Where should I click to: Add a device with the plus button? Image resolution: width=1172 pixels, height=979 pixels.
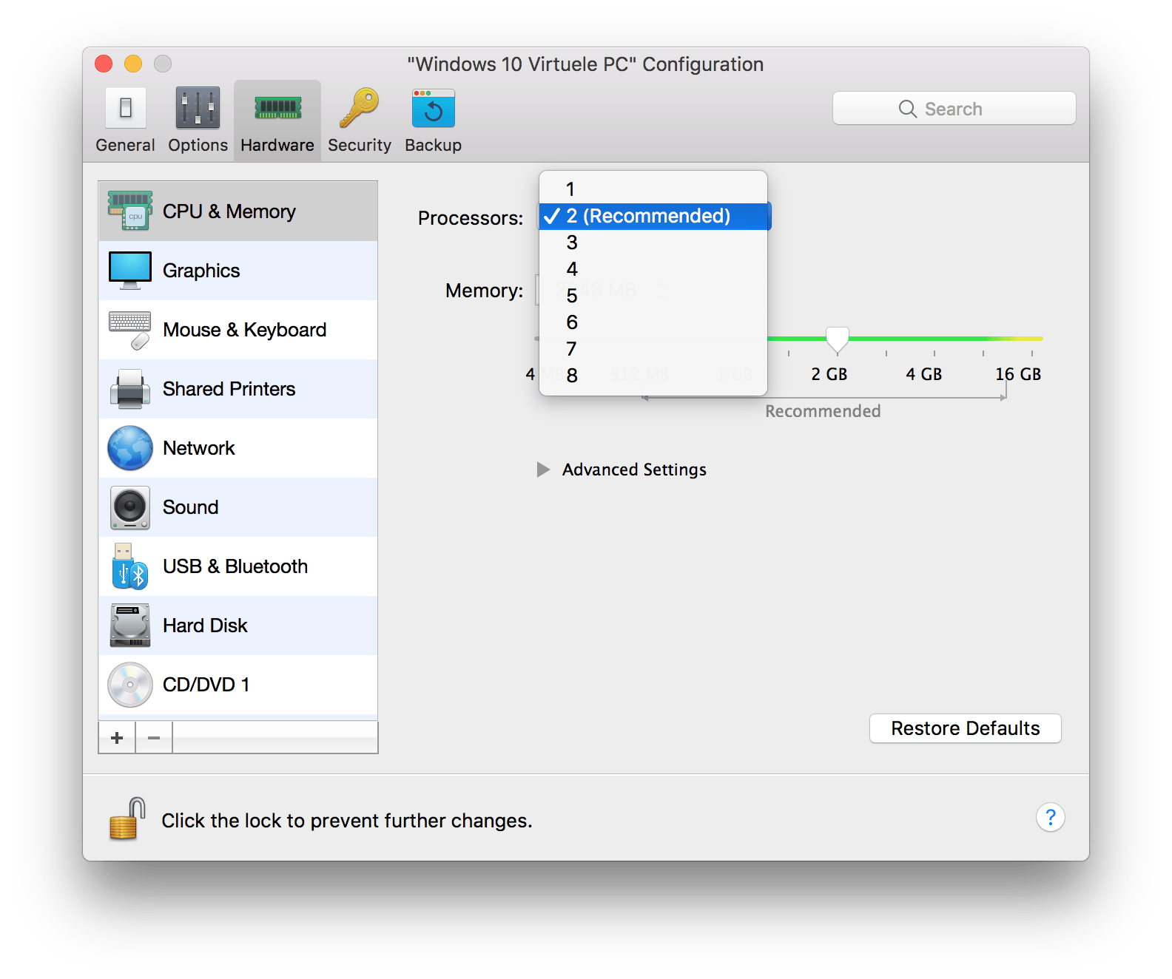(x=117, y=737)
